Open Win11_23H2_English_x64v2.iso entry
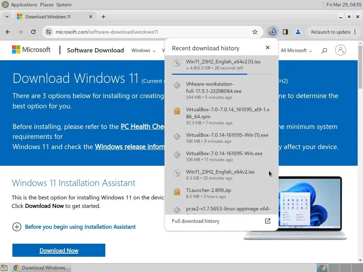 coord(221,175)
